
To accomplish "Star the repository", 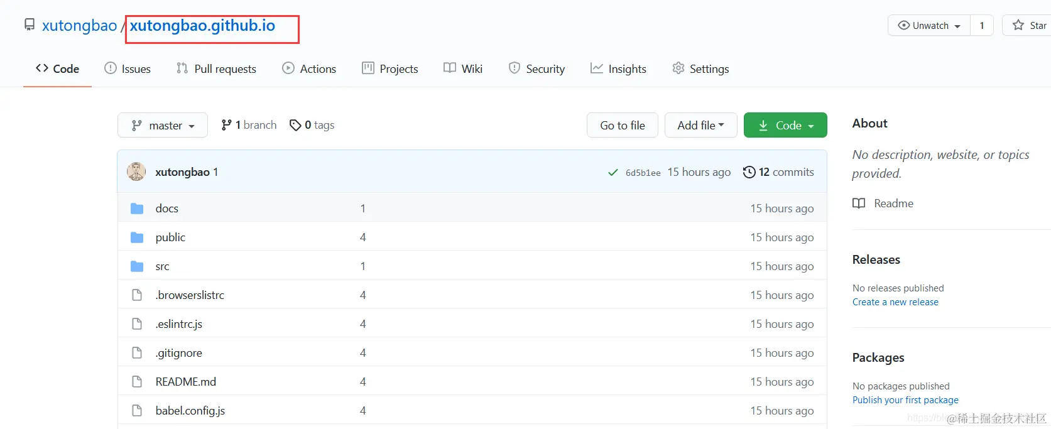I will (x=1029, y=25).
